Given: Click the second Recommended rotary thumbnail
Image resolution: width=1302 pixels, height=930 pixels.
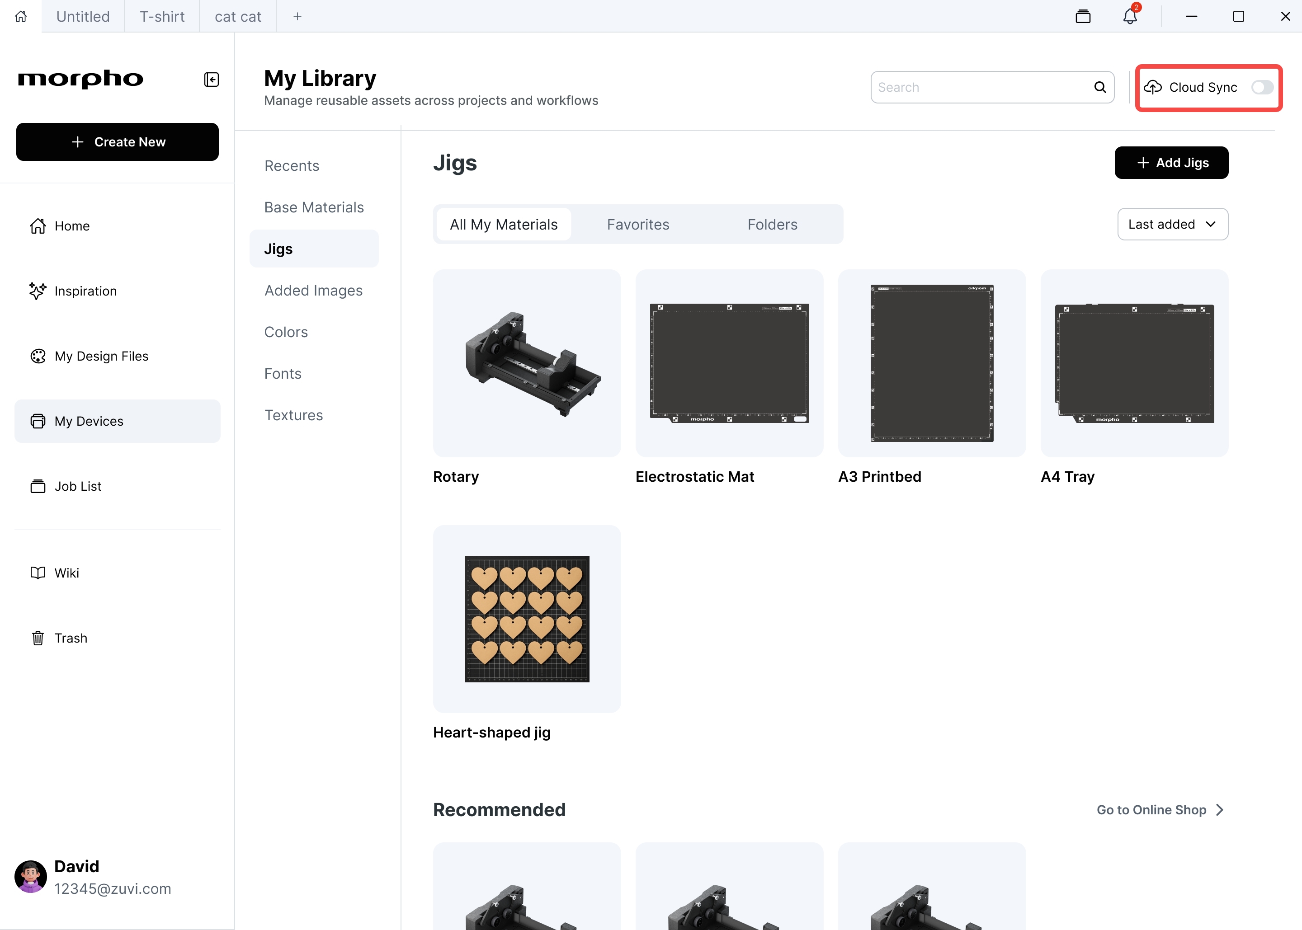Looking at the screenshot, I should pyautogui.click(x=729, y=886).
